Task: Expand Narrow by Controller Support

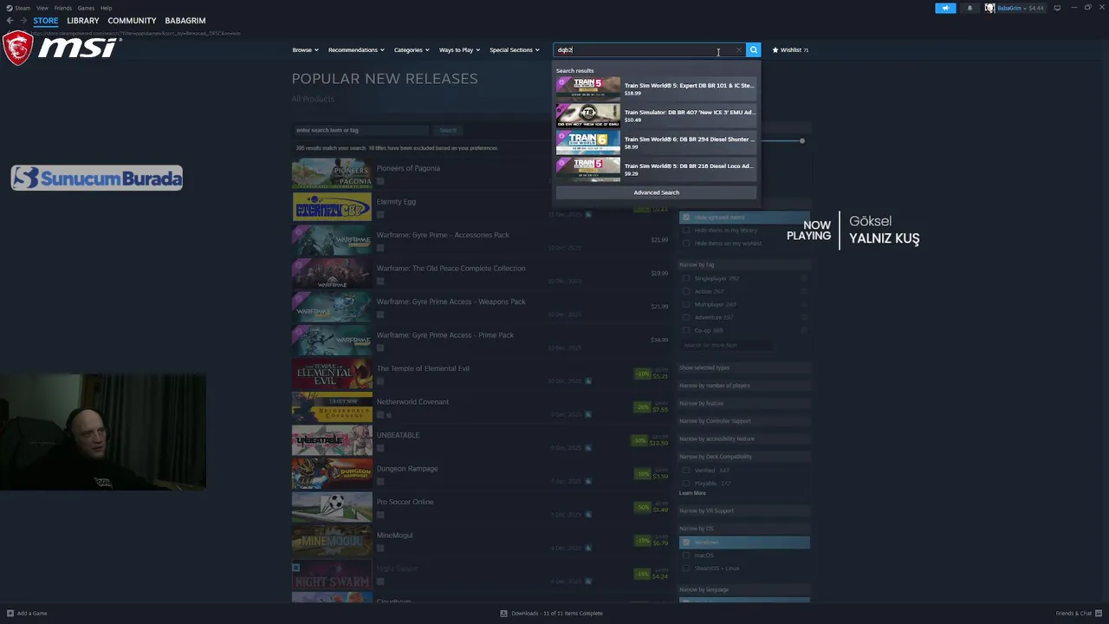Action: point(744,421)
